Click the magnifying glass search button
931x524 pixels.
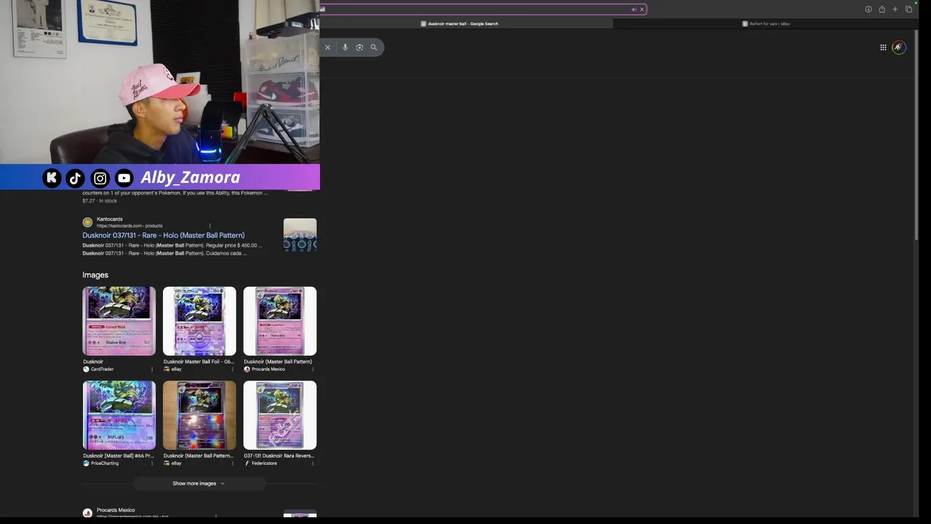pos(374,47)
